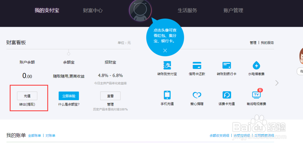Click the 余额宝 heading

tap(69, 62)
